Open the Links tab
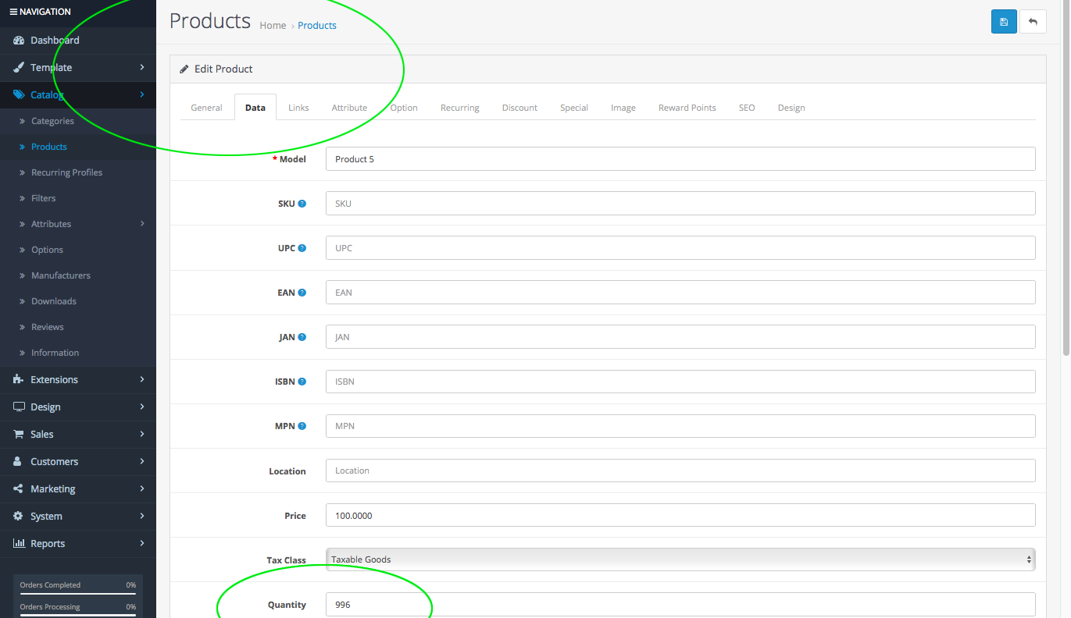Screen dimensions: 1071x618 point(298,108)
